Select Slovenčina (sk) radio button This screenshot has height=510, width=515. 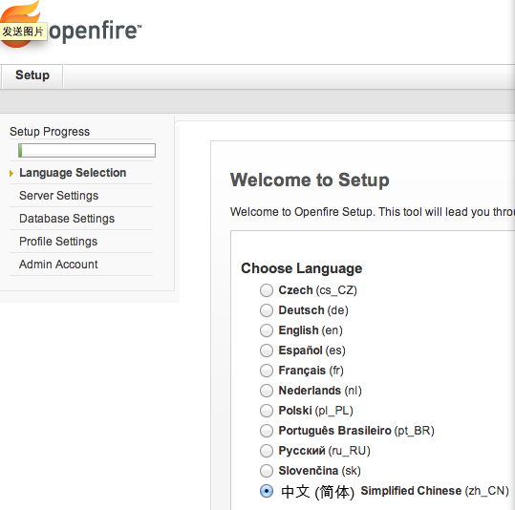pos(267,471)
